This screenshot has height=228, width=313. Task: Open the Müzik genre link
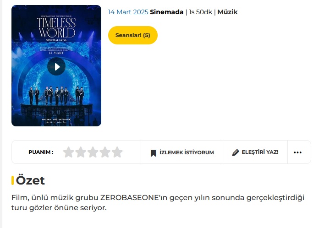[227, 12]
